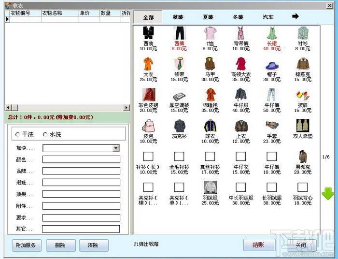338x259 pixels.
Task: Choose the 羽绒服 down jacket icon
Action: pos(210,187)
